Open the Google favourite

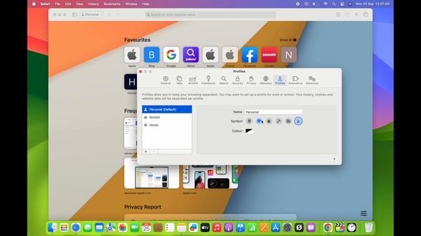click(171, 54)
